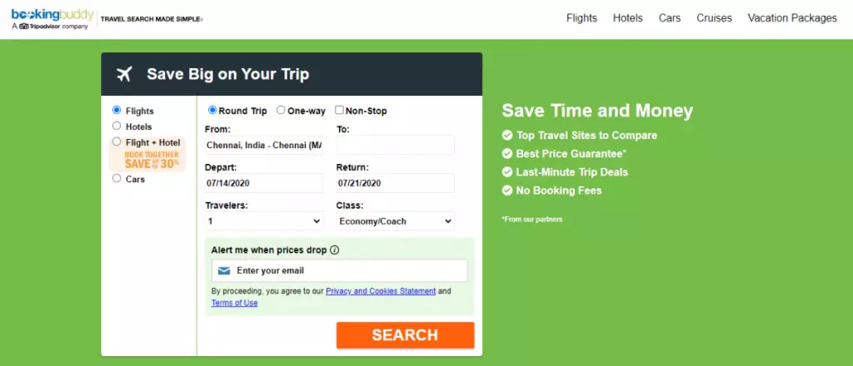Enable the Non-Stop checkbox
The image size is (853, 366).
[x=340, y=110]
